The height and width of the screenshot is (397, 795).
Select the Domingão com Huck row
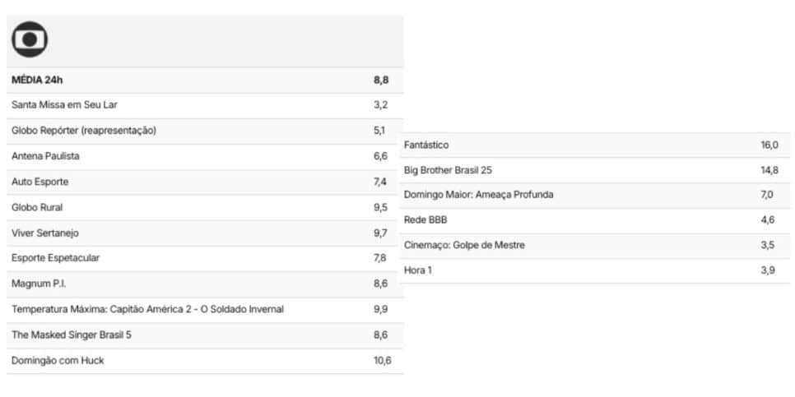[205, 361]
